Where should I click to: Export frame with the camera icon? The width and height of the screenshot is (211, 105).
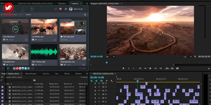pos(178,68)
